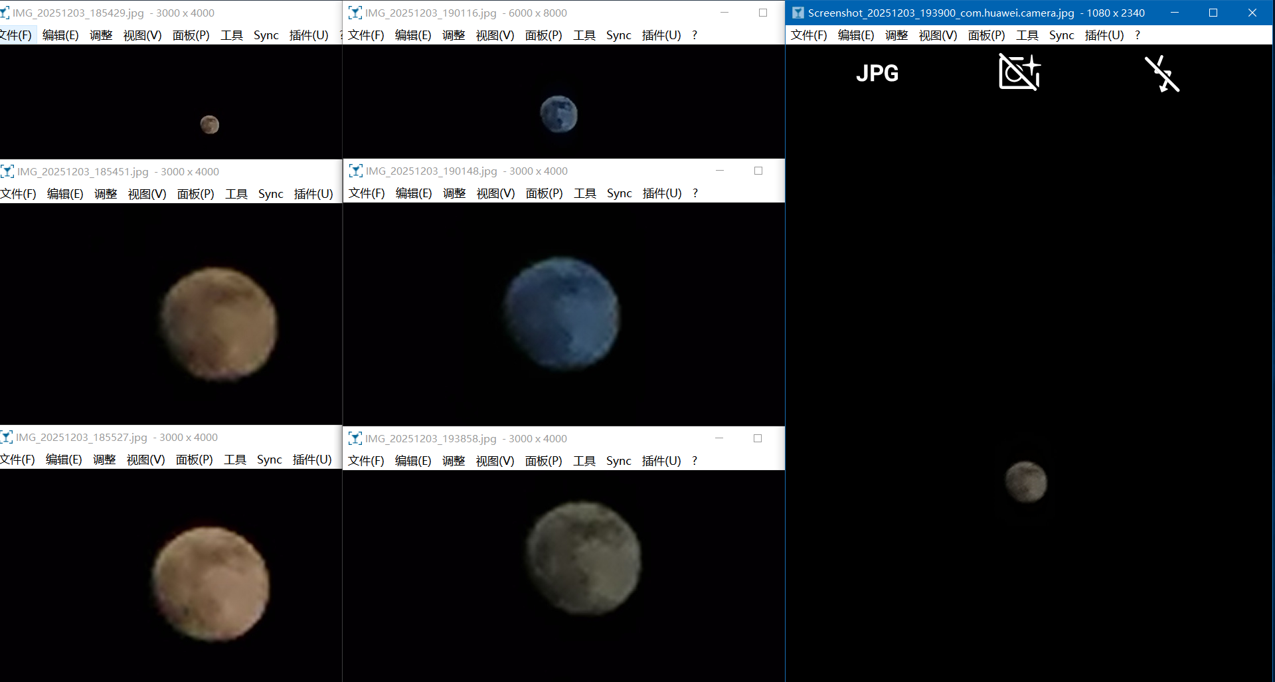Click the flash-off lightning icon

tap(1161, 74)
